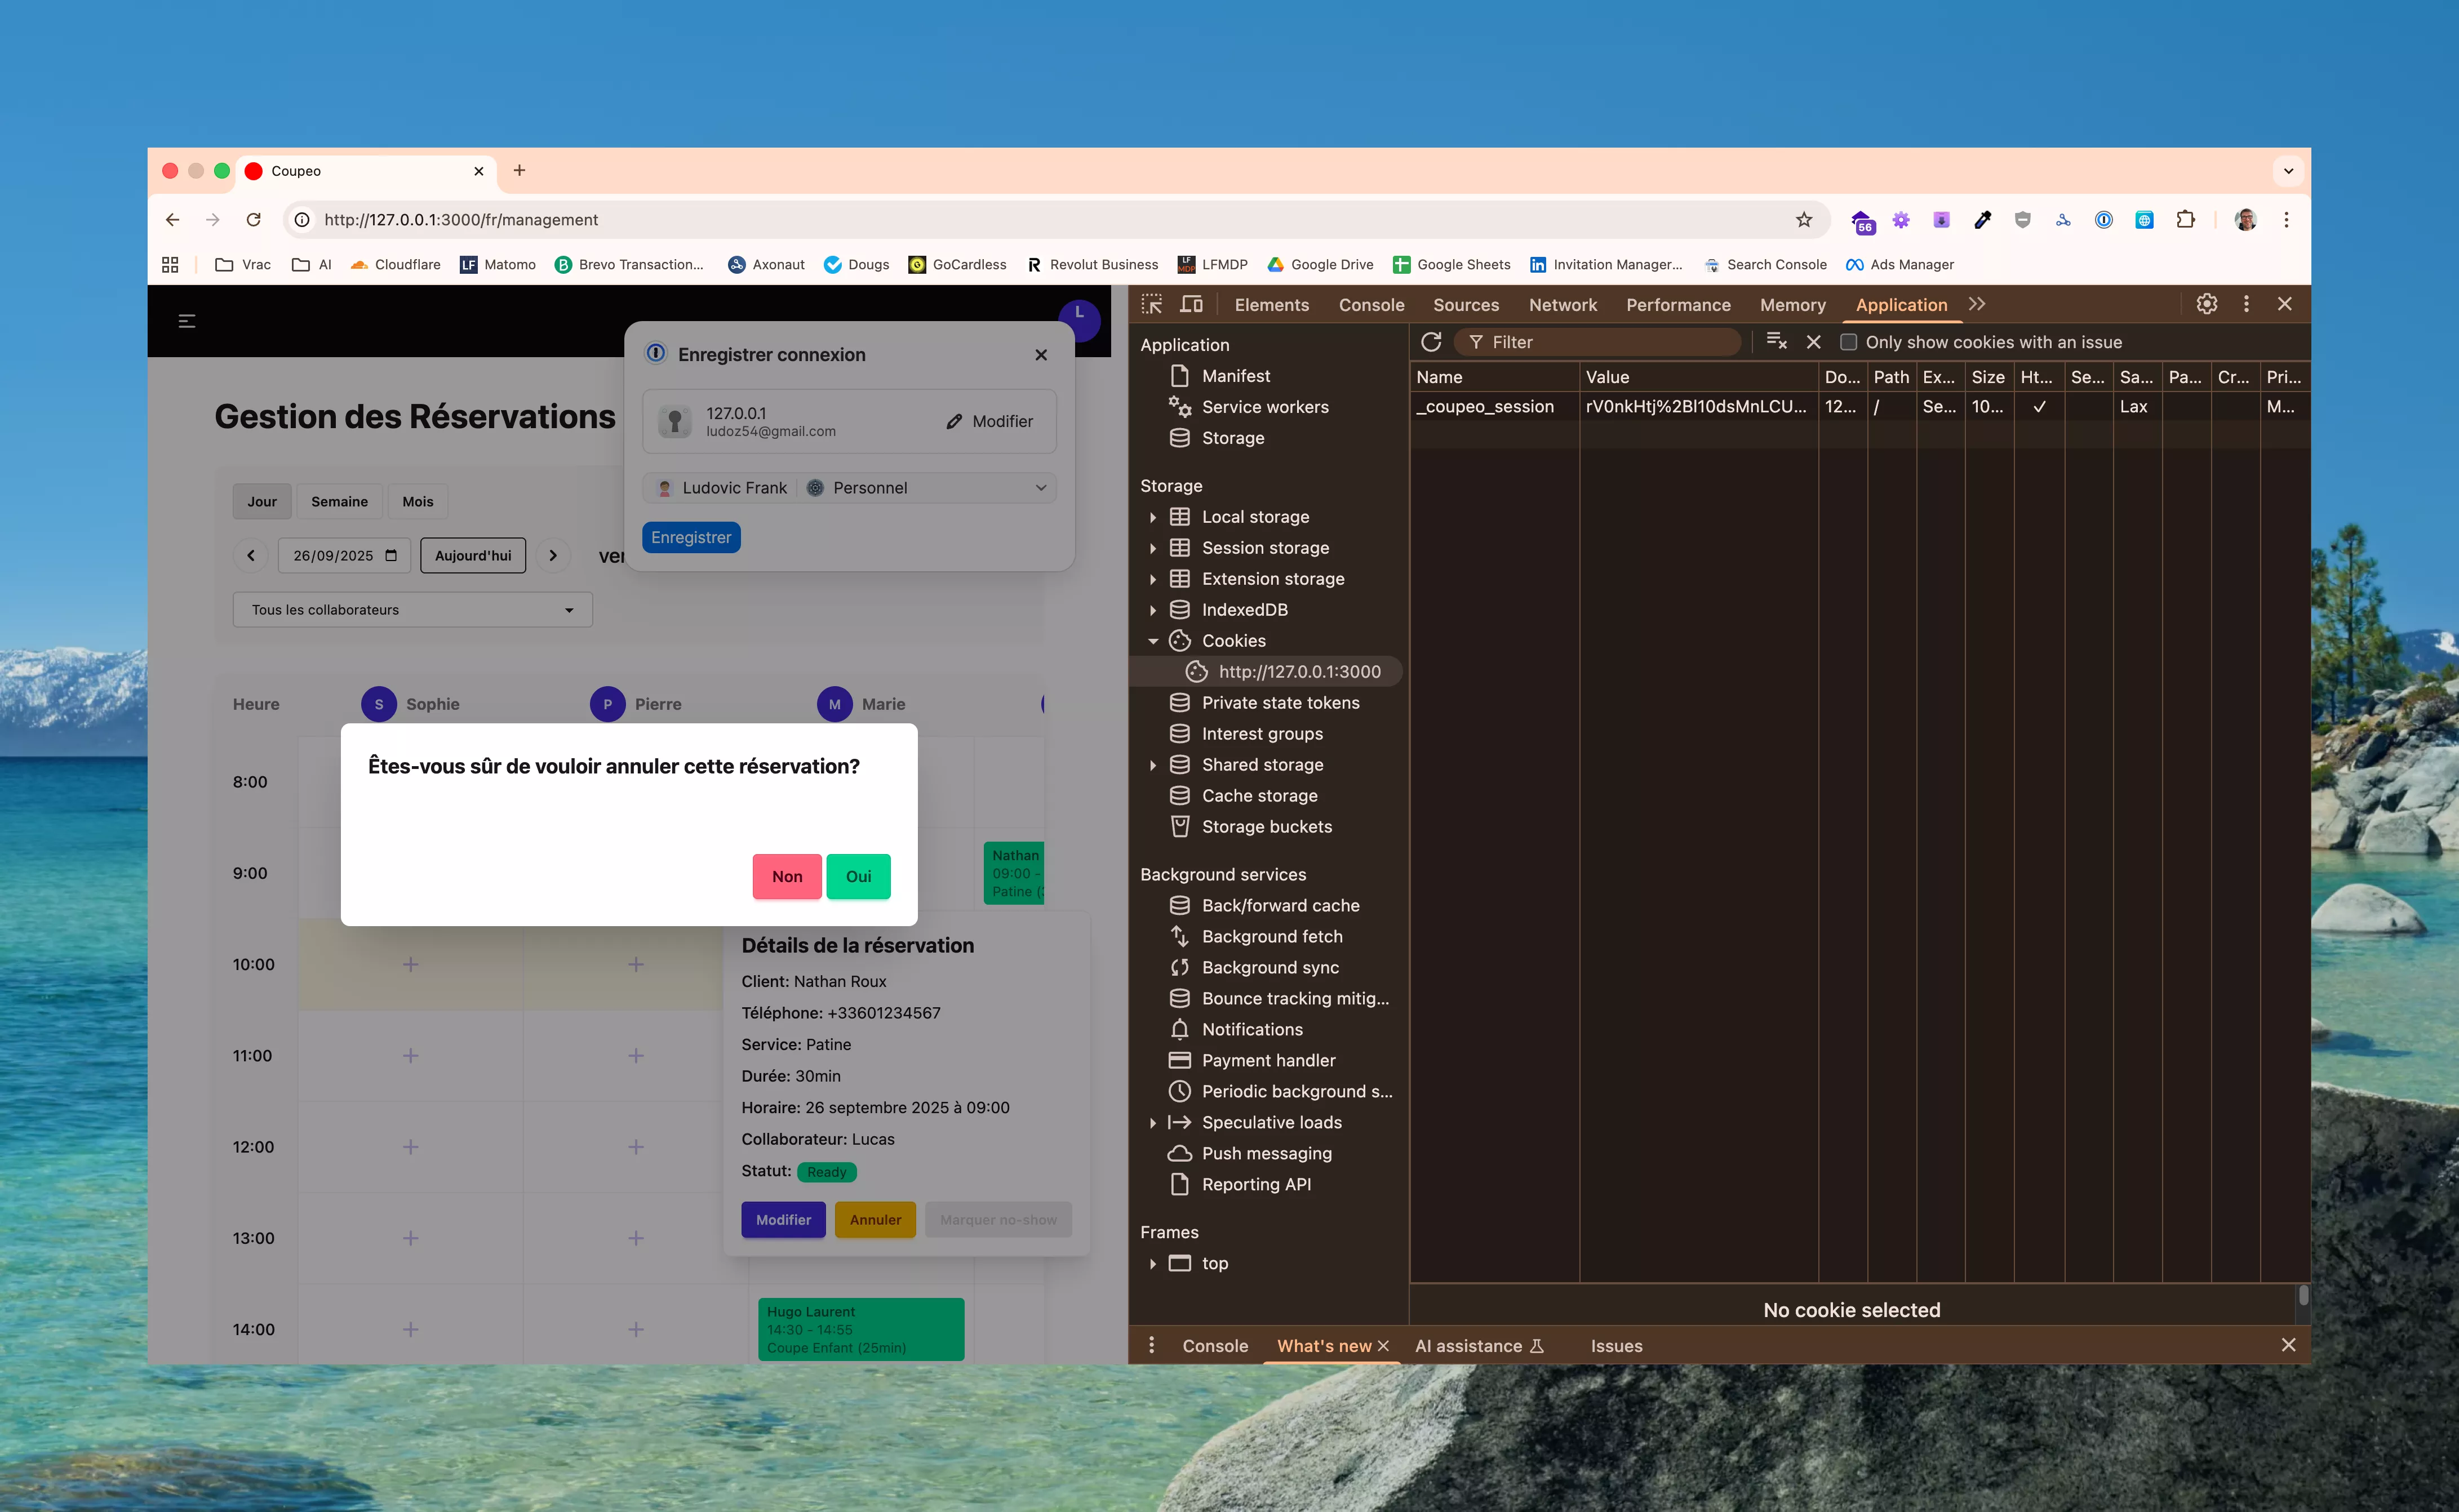The image size is (2459, 1512).
Task: Confirm cancellation with Oui
Action: (x=858, y=876)
